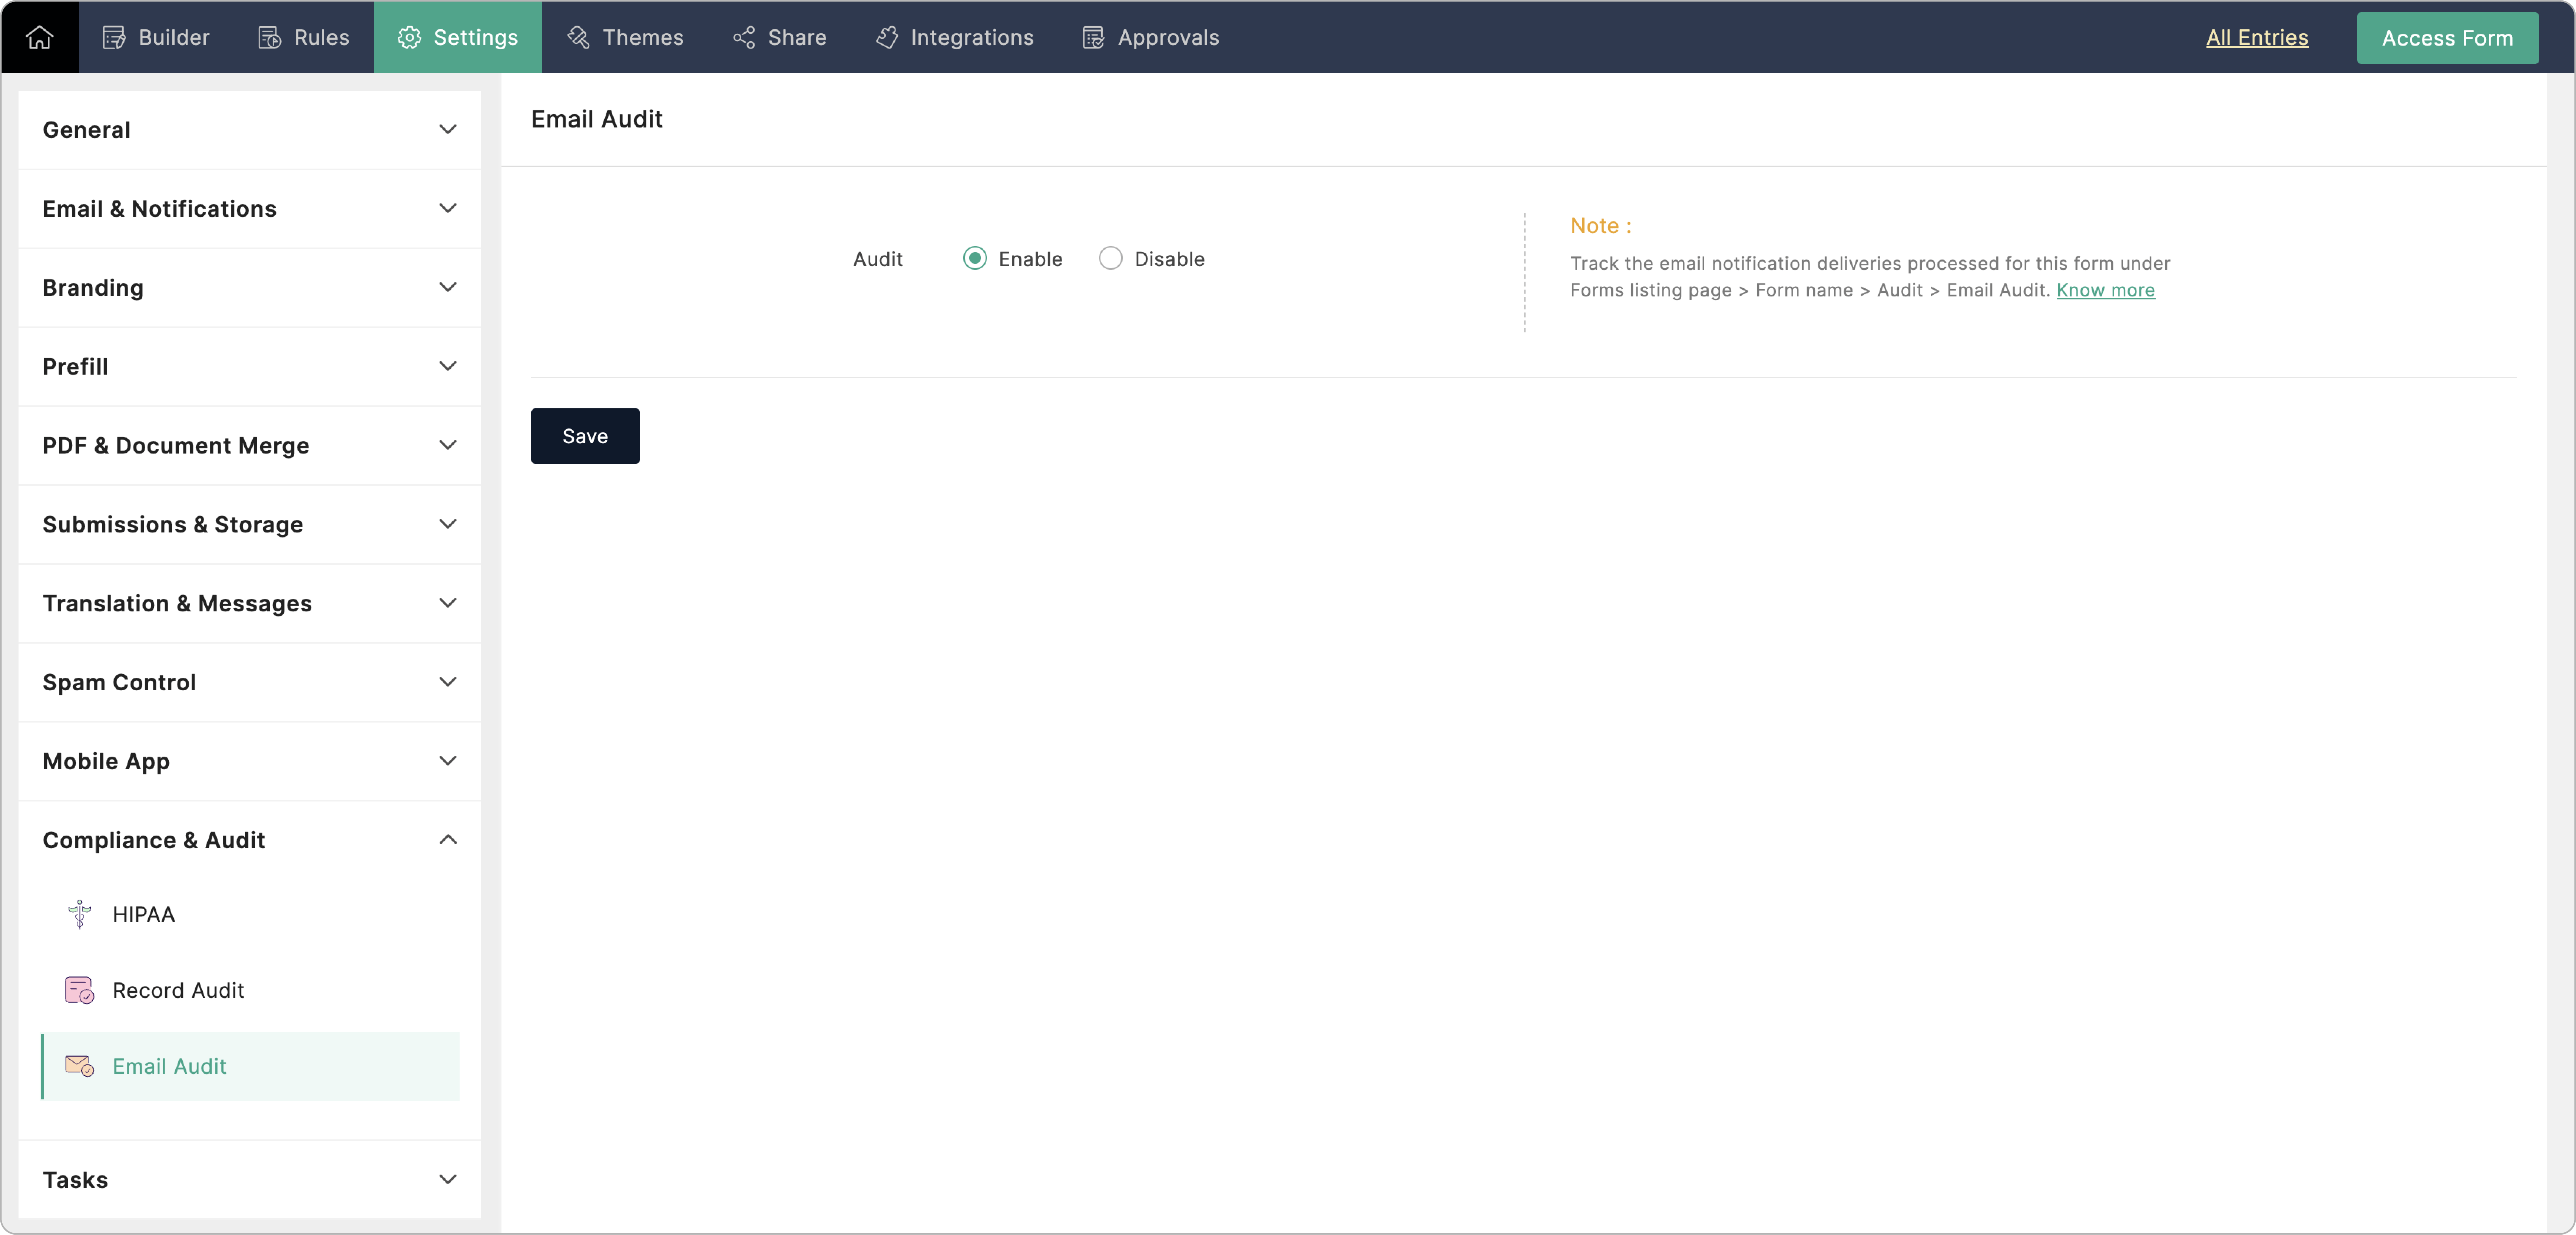Open the Builder tab
The height and width of the screenshot is (1235, 2576).
pyautogui.click(x=156, y=37)
